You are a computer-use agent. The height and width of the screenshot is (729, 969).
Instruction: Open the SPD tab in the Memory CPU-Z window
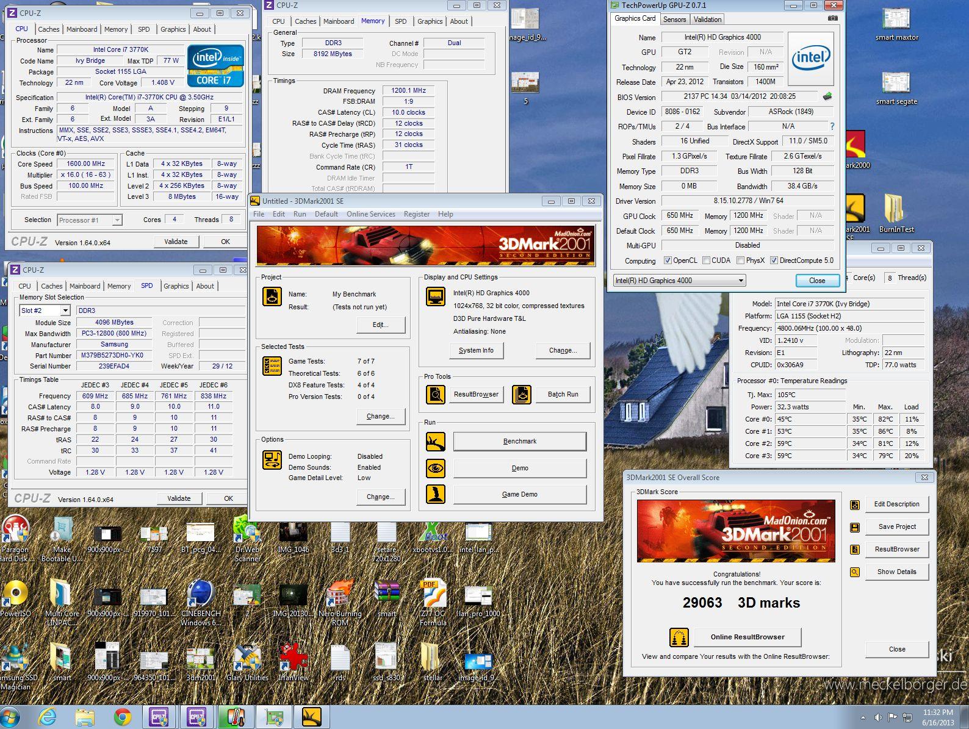pos(400,21)
